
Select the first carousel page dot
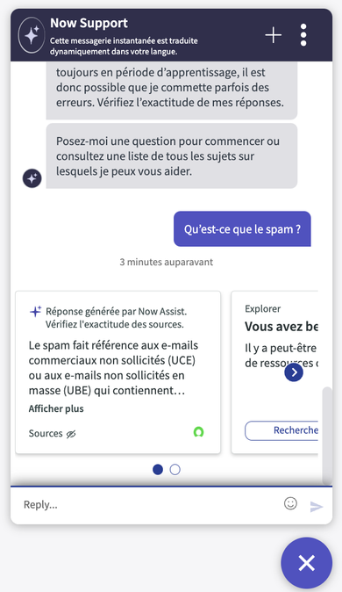coord(158,469)
